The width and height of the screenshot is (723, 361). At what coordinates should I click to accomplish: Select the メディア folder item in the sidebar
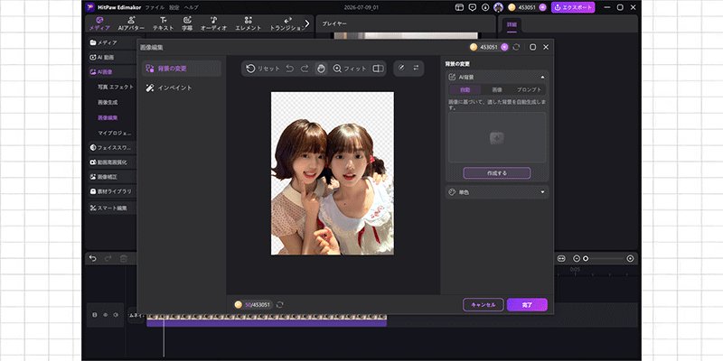[112, 42]
